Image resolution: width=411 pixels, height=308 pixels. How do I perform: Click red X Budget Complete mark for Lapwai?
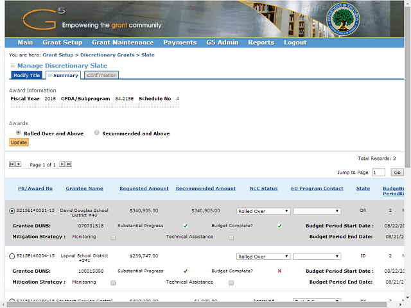point(280,271)
